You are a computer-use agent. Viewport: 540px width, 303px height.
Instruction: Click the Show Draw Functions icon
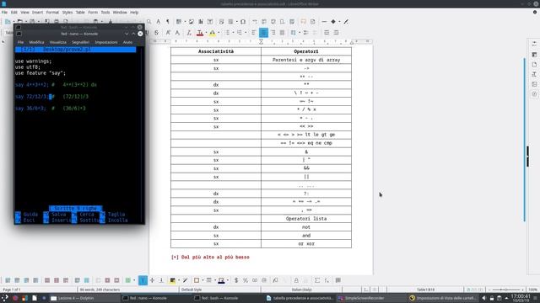pyautogui.click(x=346, y=22)
